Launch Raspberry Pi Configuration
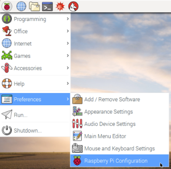Viewport: 171px width, 169px height. click(119, 161)
